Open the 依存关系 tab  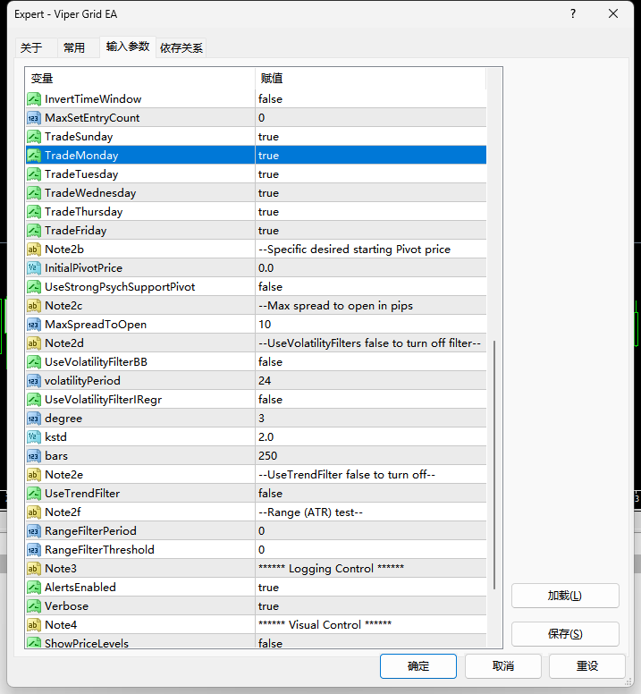click(x=181, y=47)
